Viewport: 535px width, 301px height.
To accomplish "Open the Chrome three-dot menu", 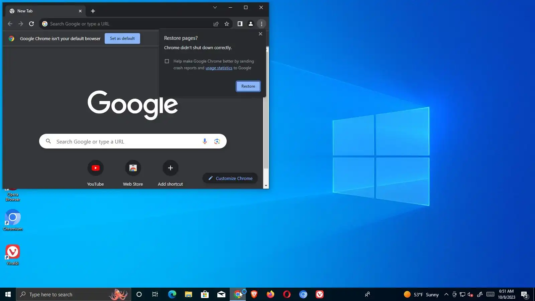I will [261, 24].
